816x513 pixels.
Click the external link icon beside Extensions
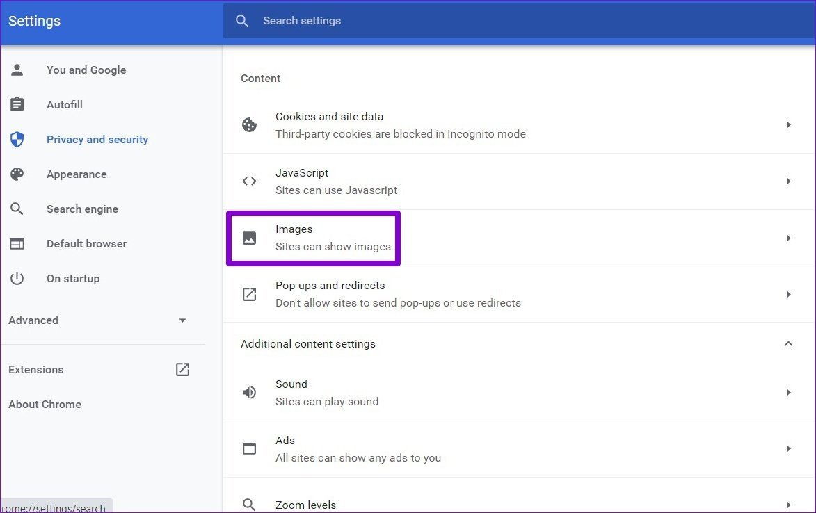click(183, 370)
